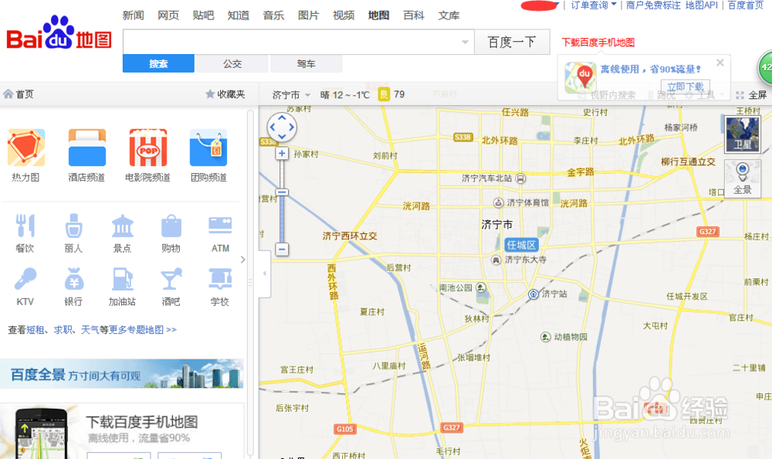Open the 热力图 heat map icon
772x459 pixels.
coord(26,148)
